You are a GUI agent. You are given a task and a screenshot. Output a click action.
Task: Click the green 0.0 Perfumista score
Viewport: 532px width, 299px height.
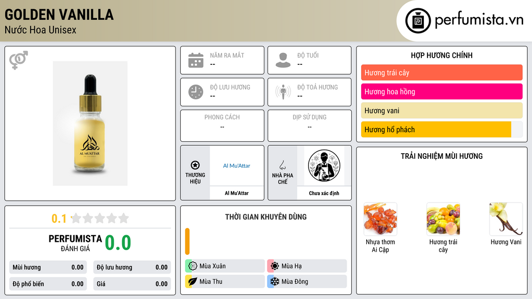118,242
